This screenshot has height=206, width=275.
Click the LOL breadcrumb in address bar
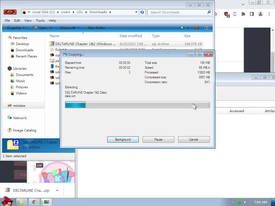tap(80, 12)
